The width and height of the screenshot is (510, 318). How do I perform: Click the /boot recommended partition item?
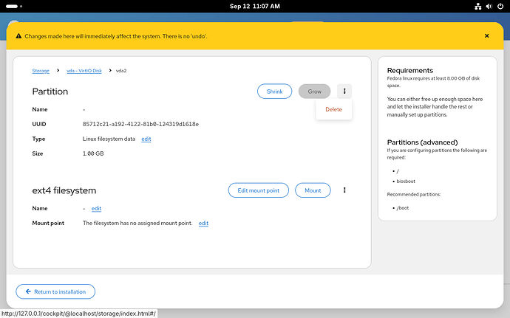403,208
